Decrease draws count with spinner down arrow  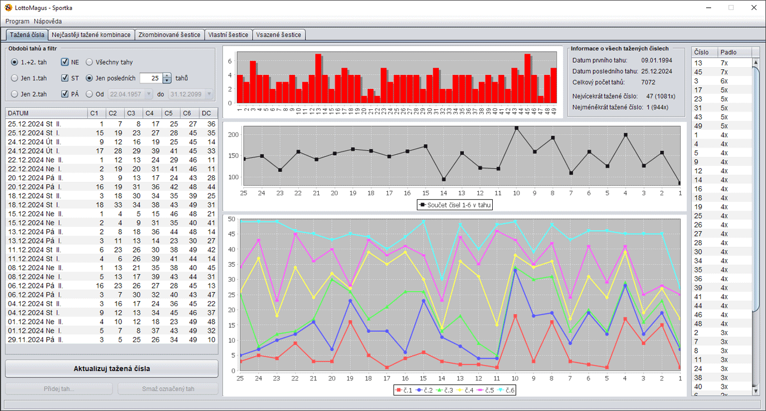coord(167,81)
